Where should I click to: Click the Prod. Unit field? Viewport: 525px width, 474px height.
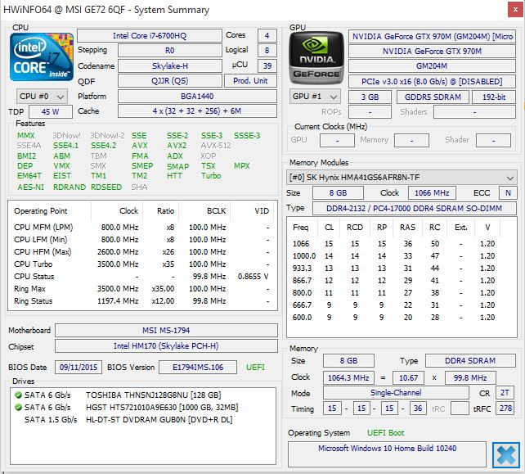coord(250,81)
